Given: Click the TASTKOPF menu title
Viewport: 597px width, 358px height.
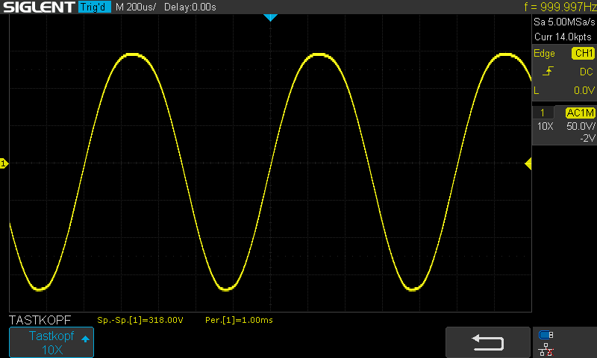Looking at the screenshot, I should click(x=40, y=320).
